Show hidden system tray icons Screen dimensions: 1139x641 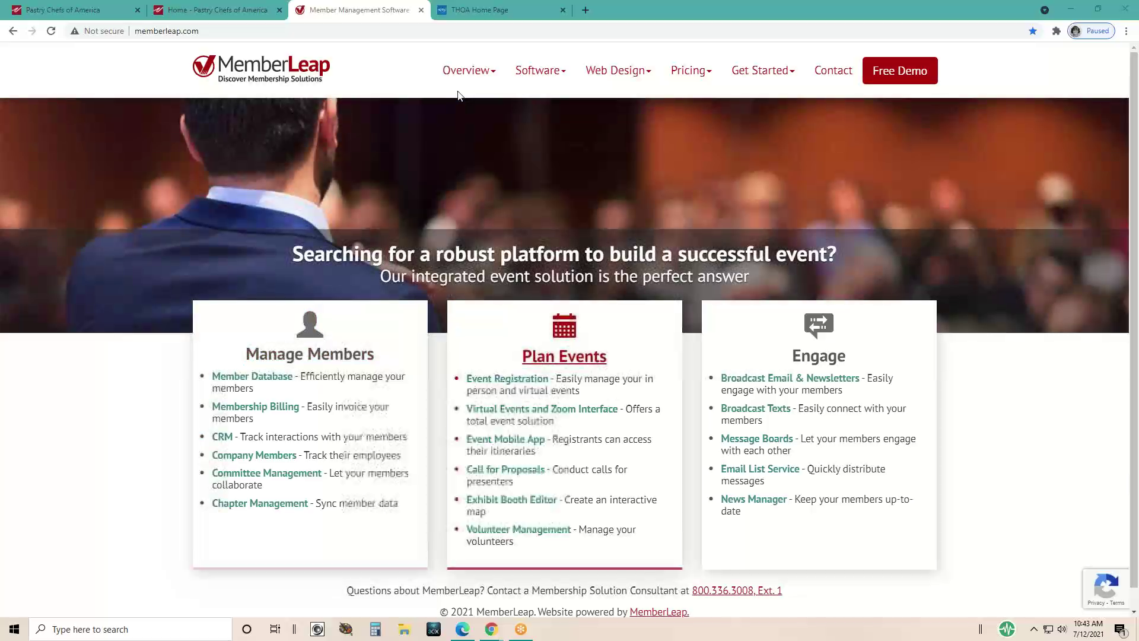point(1034,629)
